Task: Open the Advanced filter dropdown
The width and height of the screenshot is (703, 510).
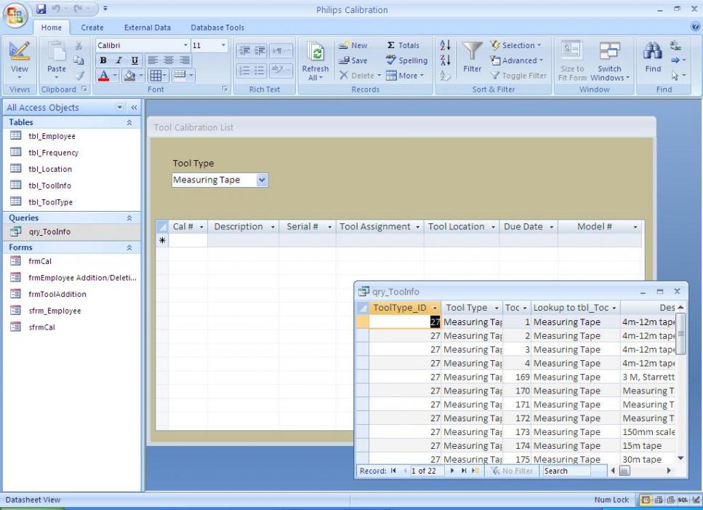Action: click(x=516, y=60)
